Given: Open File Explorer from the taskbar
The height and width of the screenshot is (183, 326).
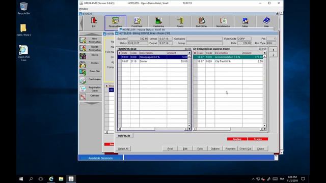Looking at the screenshot, I should pos(61,179).
